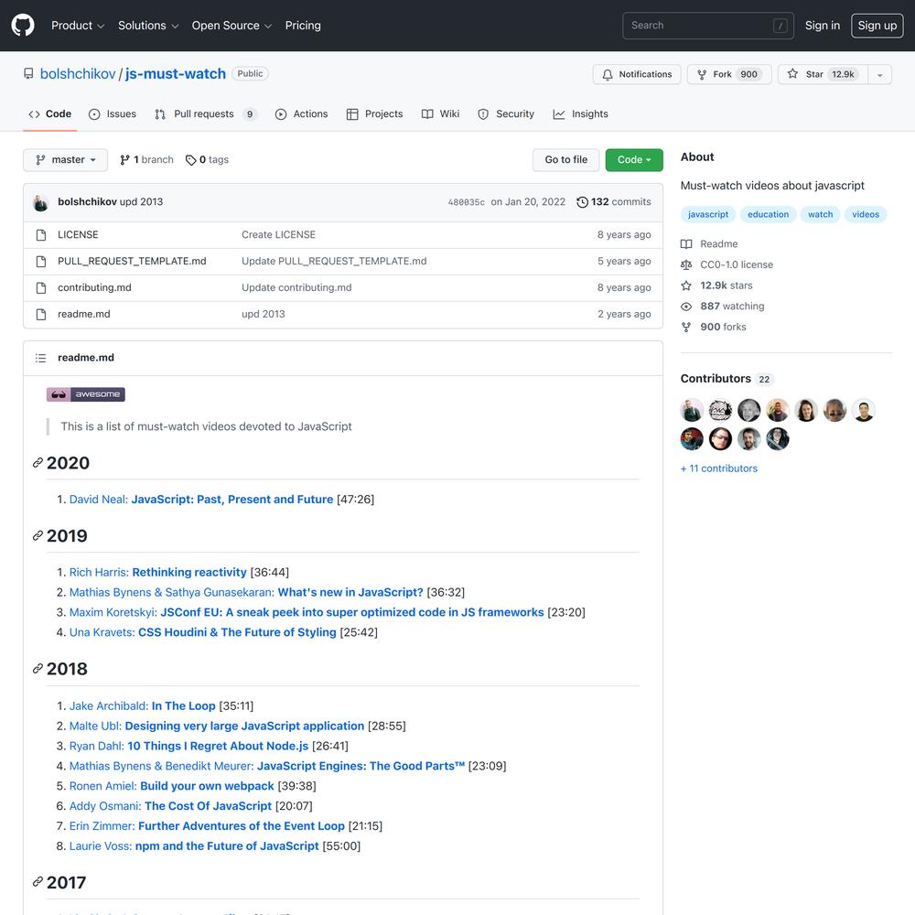Switch to the Projects tab
This screenshot has width=915, height=915.
[374, 114]
